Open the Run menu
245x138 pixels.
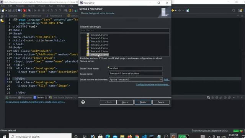tap(51, 6)
